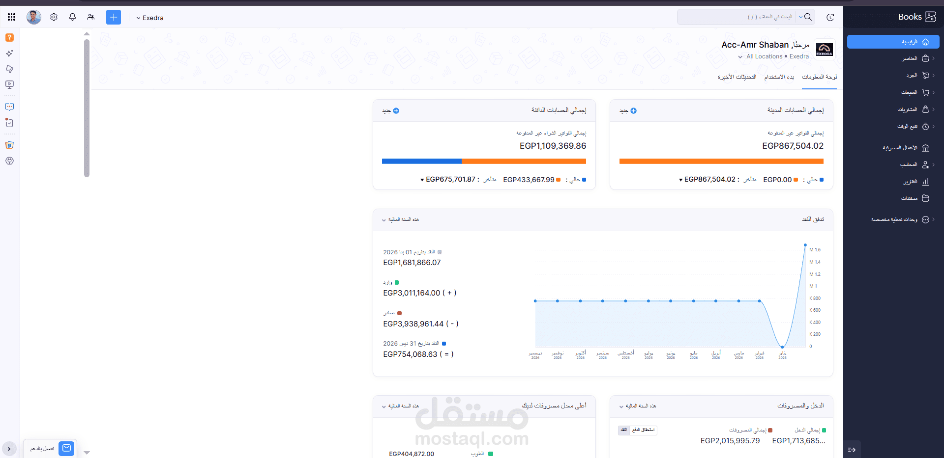Switch income view to Accrual (استحقاق الدفع)
944x458 pixels.
coord(643,430)
